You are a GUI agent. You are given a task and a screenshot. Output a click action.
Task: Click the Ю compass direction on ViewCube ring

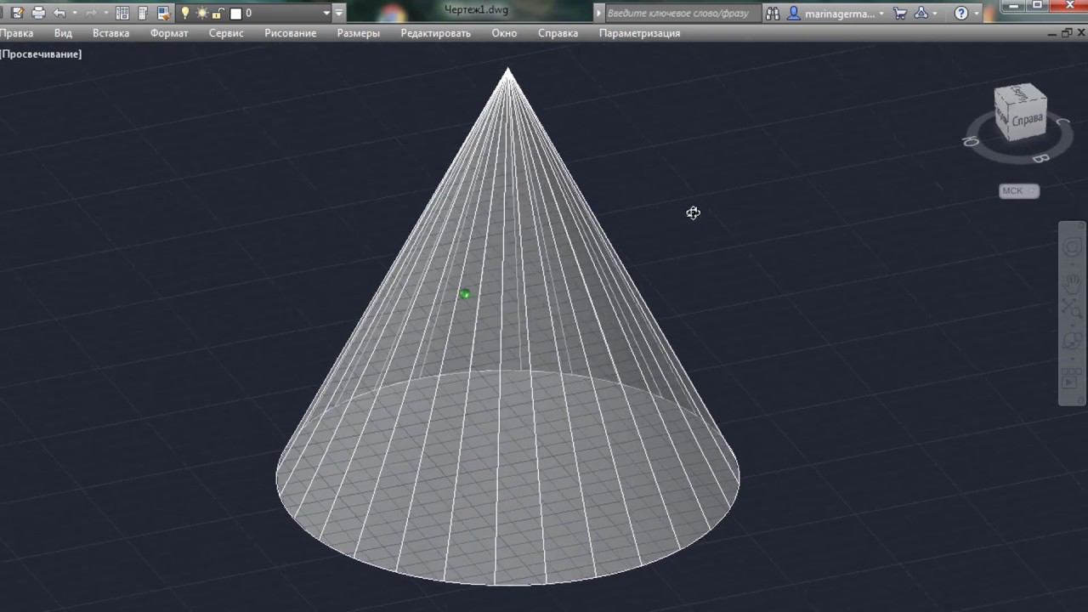[971, 142]
